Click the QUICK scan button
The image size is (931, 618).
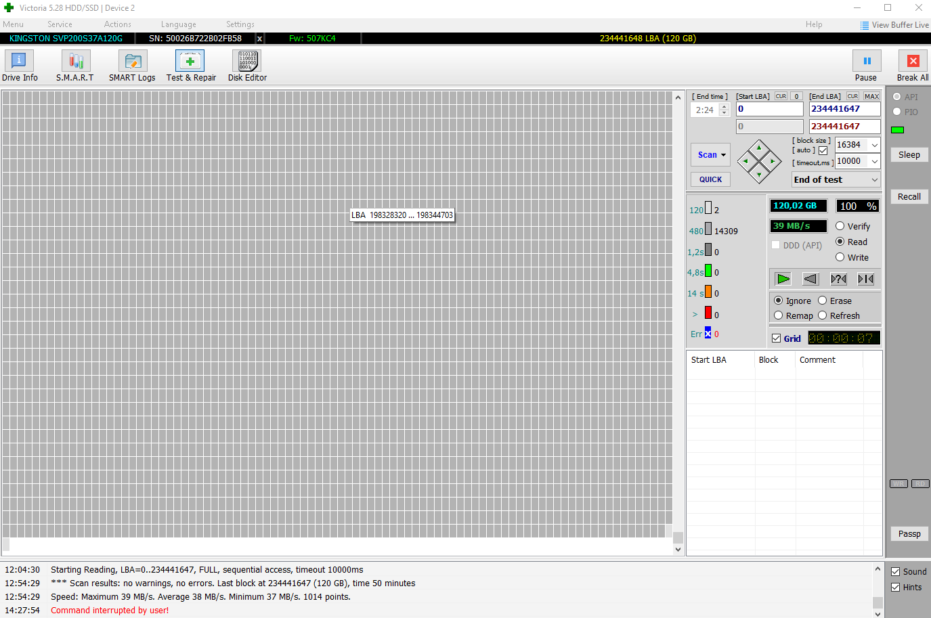pos(710,179)
